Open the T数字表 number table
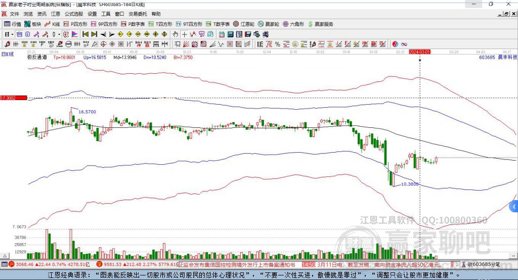Screen dimensions: 518x280 (x=218, y=24)
